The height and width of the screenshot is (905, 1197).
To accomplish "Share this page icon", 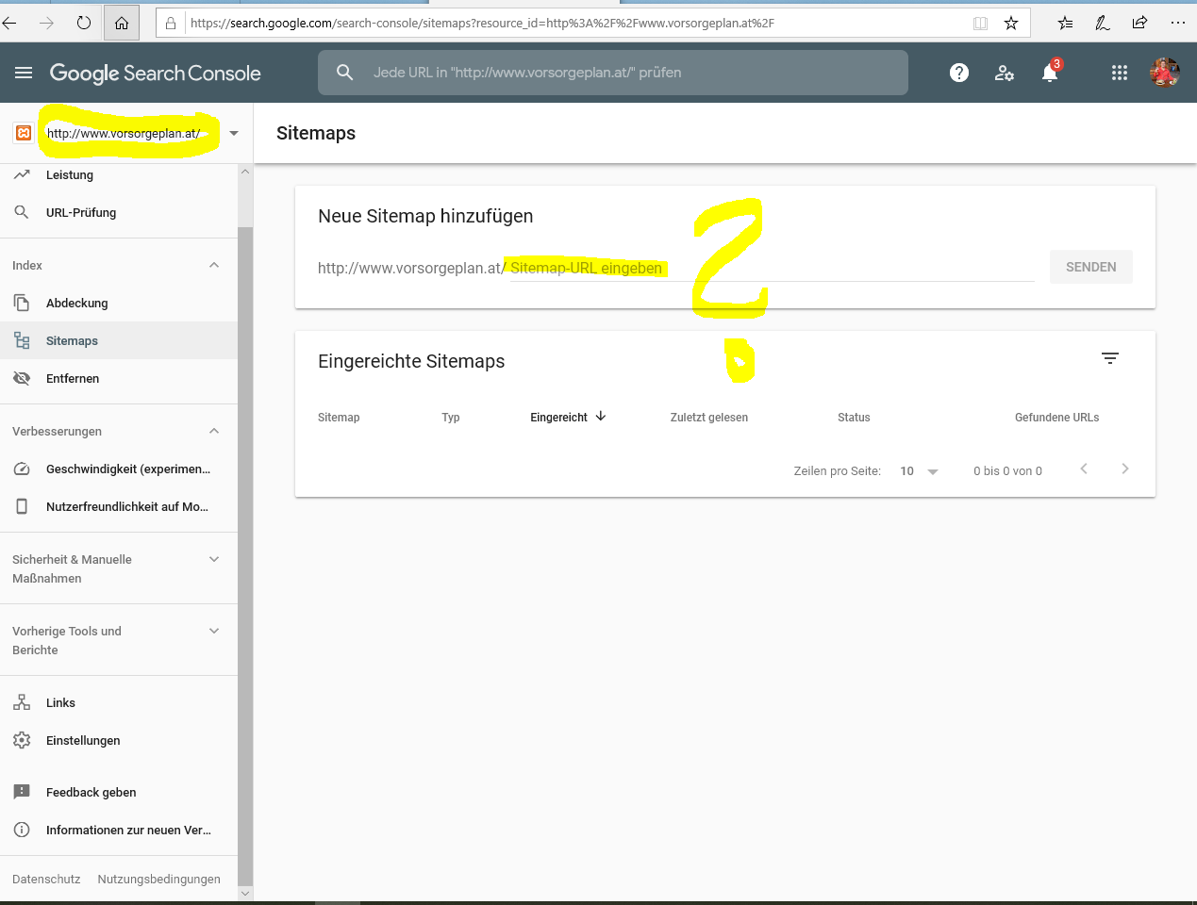I will [x=1139, y=23].
